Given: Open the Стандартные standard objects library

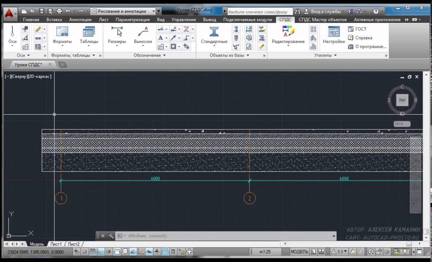Looking at the screenshot, I should click(214, 35).
